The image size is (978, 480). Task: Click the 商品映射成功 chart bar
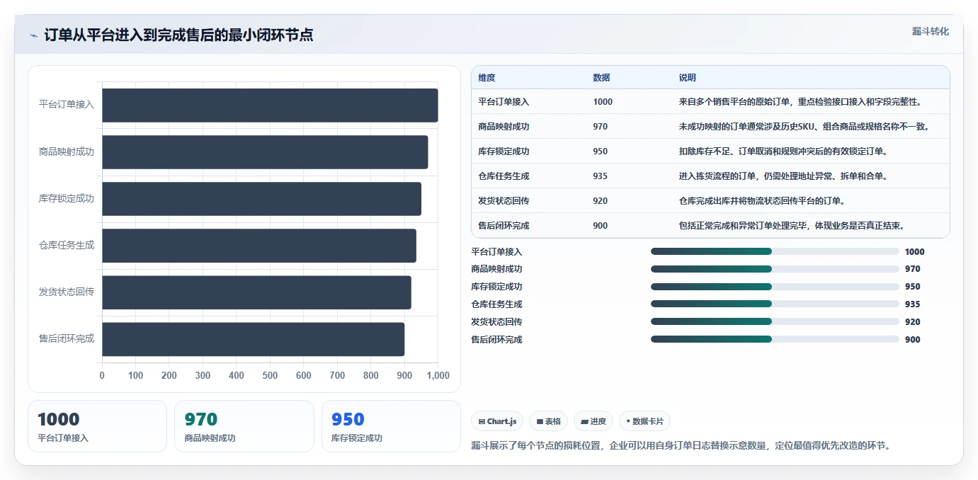[265, 152]
